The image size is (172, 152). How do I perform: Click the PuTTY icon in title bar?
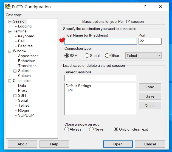pyautogui.click(x=8, y=7)
